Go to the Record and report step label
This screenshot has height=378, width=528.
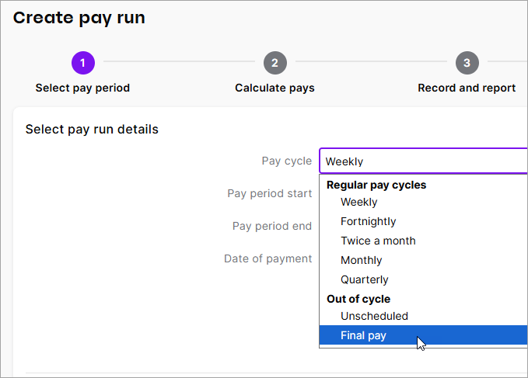(x=467, y=88)
